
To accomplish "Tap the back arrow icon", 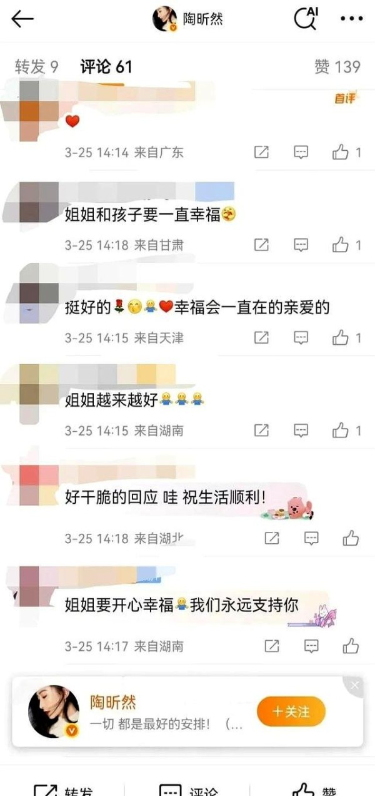I will tap(22, 19).
